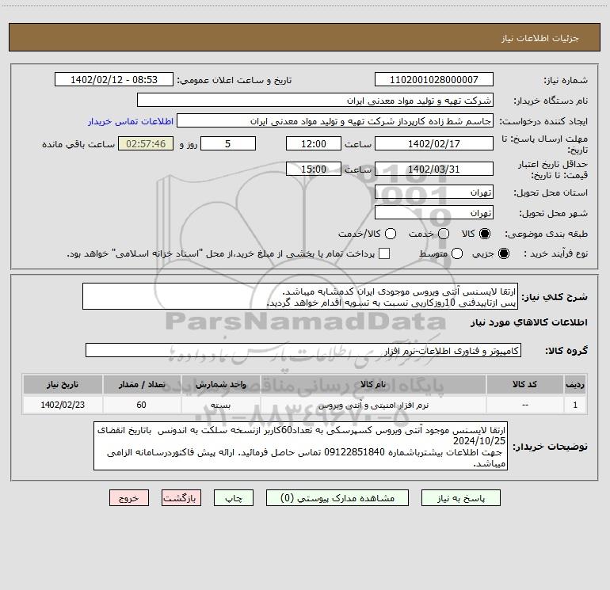Click the goods group field کامپیوتر و فناوری اطلاعات
This screenshot has width=610, height=590.
click(x=303, y=350)
